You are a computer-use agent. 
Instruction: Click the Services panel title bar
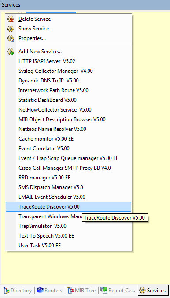pos(85,4)
